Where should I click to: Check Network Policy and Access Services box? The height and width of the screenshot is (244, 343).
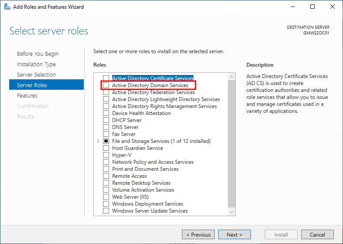[106, 162]
